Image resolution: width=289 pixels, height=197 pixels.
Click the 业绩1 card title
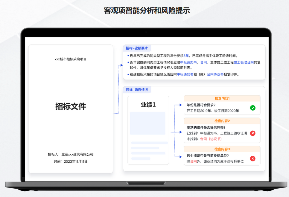click(148, 105)
